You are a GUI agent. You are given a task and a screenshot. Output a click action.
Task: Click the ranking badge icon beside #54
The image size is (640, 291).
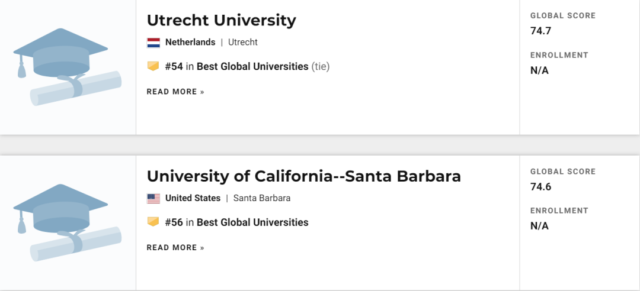tap(153, 66)
